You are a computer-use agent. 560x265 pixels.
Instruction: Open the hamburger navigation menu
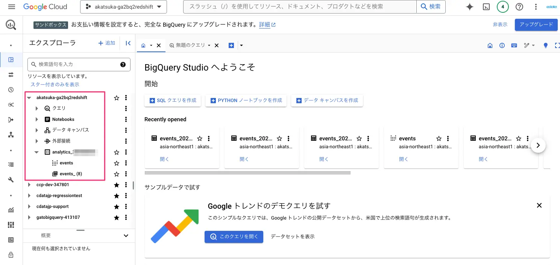click(12, 7)
